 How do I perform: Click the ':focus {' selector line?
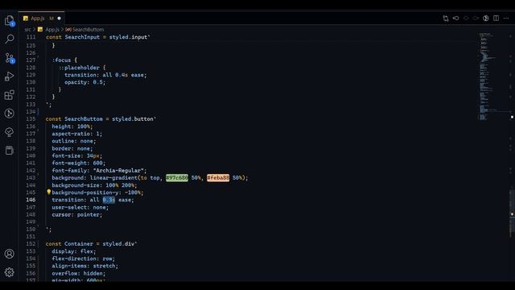click(x=64, y=60)
